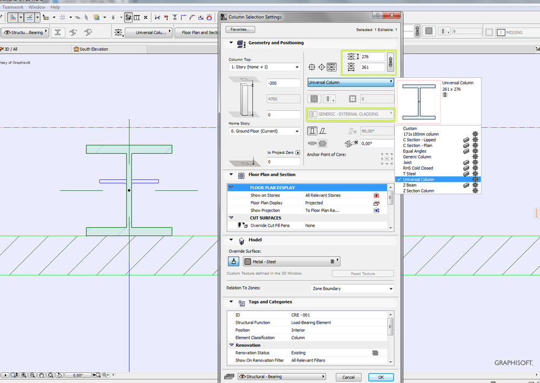540x383 pixels.
Task: Click the Show Projection row icon
Action: (376, 210)
